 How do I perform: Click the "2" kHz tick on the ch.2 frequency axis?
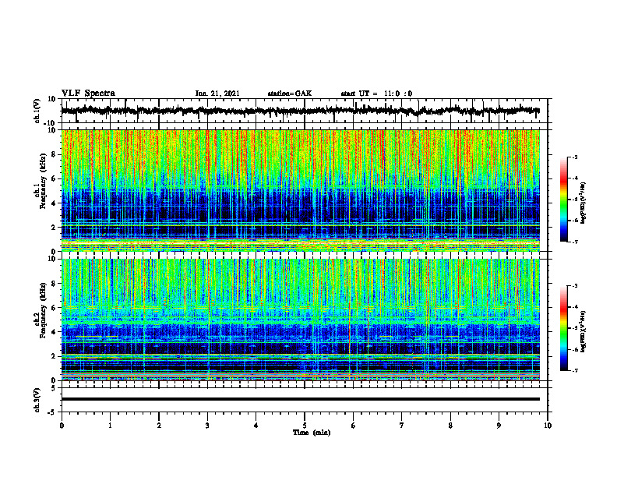point(54,356)
